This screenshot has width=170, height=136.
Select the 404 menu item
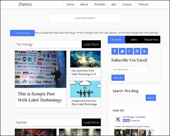114,4
